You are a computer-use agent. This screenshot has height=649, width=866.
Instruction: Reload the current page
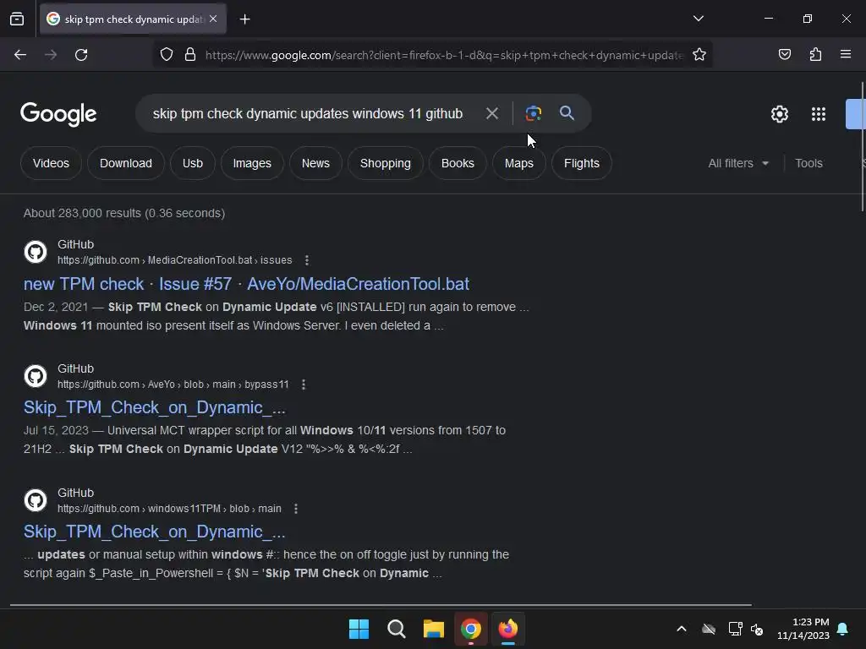tap(81, 55)
